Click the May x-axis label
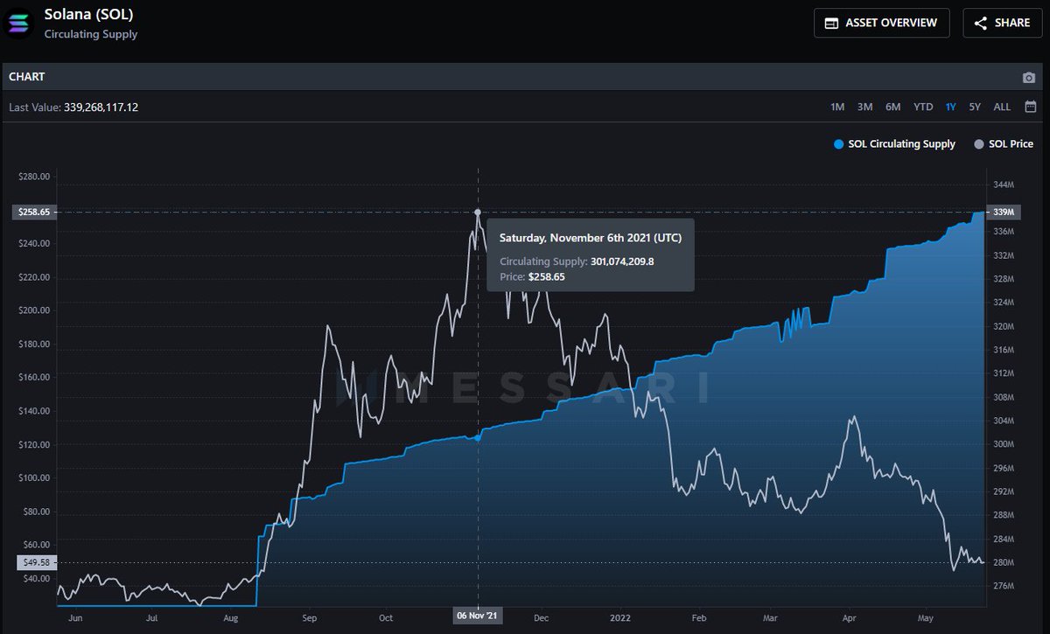 tap(924, 617)
